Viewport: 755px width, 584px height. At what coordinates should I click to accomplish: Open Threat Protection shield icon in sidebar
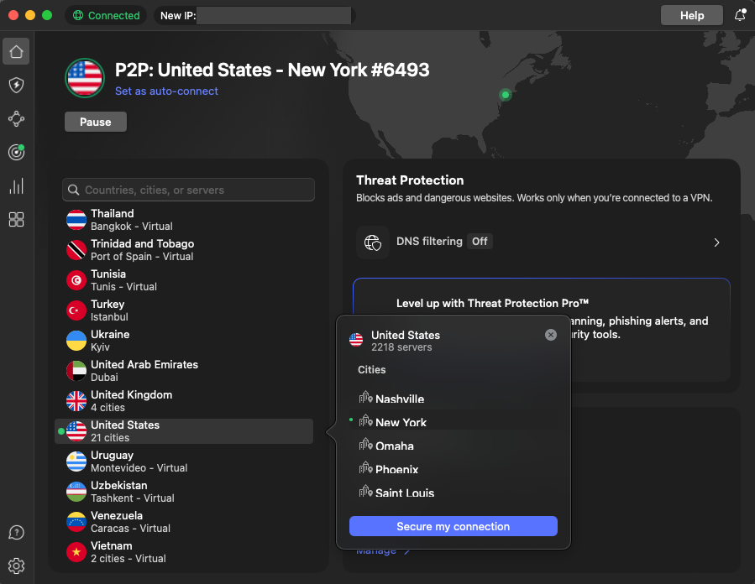click(x=16, y=85)
